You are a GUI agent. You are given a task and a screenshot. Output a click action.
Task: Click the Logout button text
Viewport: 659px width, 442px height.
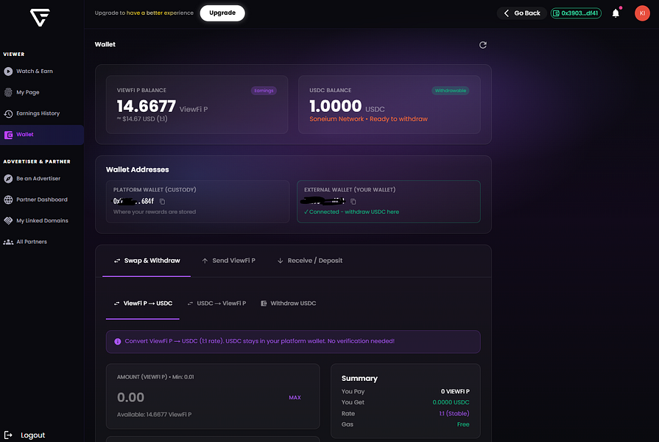[33, 435]
